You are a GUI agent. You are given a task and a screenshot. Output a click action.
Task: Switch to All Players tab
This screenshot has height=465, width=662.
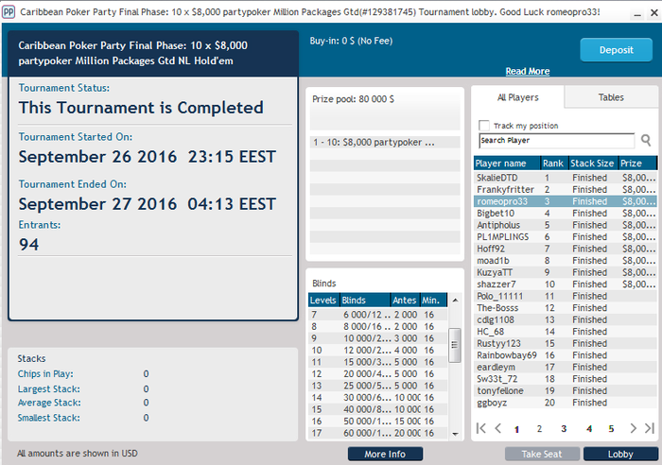coord(517,97)
